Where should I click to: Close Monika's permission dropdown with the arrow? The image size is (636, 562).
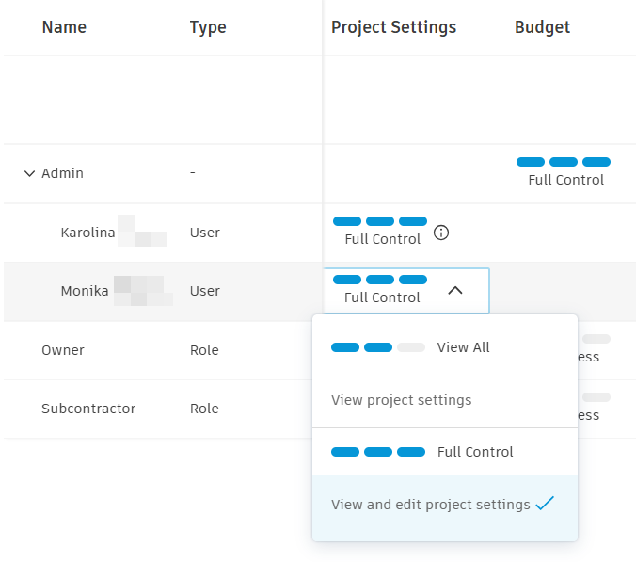[455, 291]
